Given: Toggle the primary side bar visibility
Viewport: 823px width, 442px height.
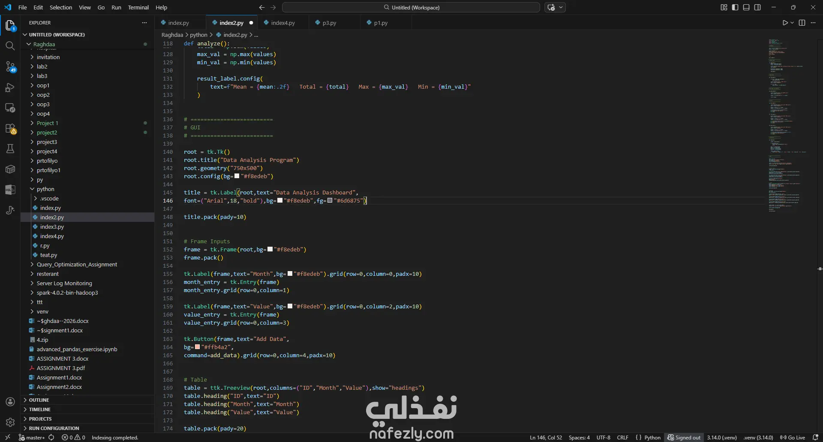Looking at the screenshot, I should coord(735,7).
